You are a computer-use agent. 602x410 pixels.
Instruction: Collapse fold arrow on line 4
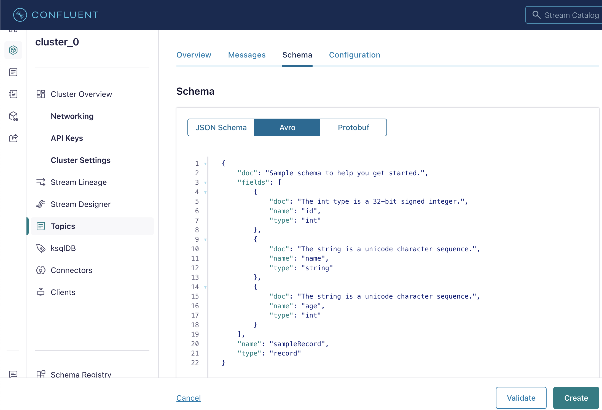coord(205,192)
